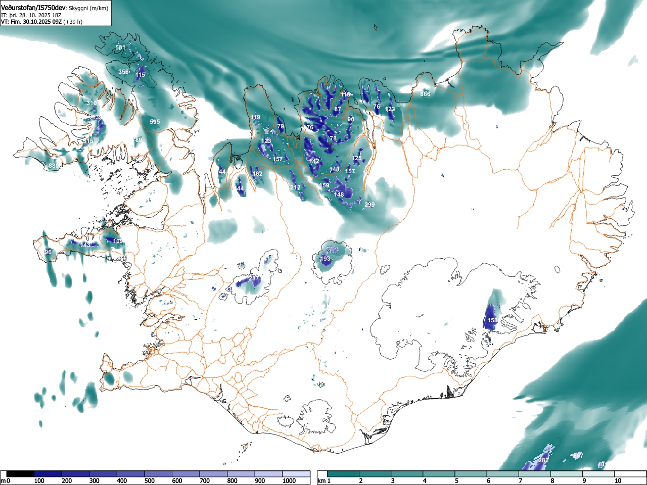This screenshot has width=647, height=485.
Task: Click the darkest teal 1–2 km legend swatch
Action: (344, 474)
